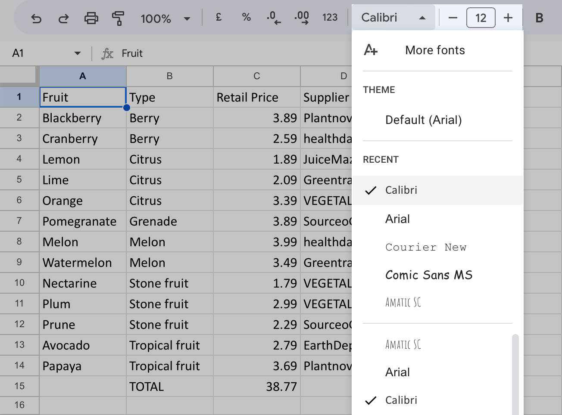
Task: Select Amatic SC below the divider
Action: pos(432,345)
